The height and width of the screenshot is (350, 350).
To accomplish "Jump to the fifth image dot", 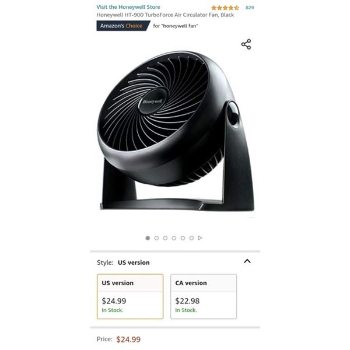I will pyautogui.click(x=183, y=238).
